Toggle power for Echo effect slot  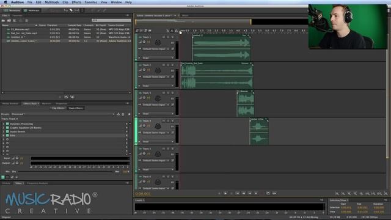tap(7, 136)
